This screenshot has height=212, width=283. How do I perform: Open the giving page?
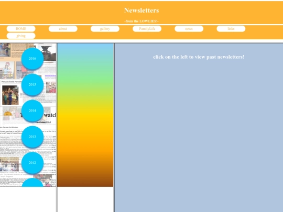coord(21,36)
